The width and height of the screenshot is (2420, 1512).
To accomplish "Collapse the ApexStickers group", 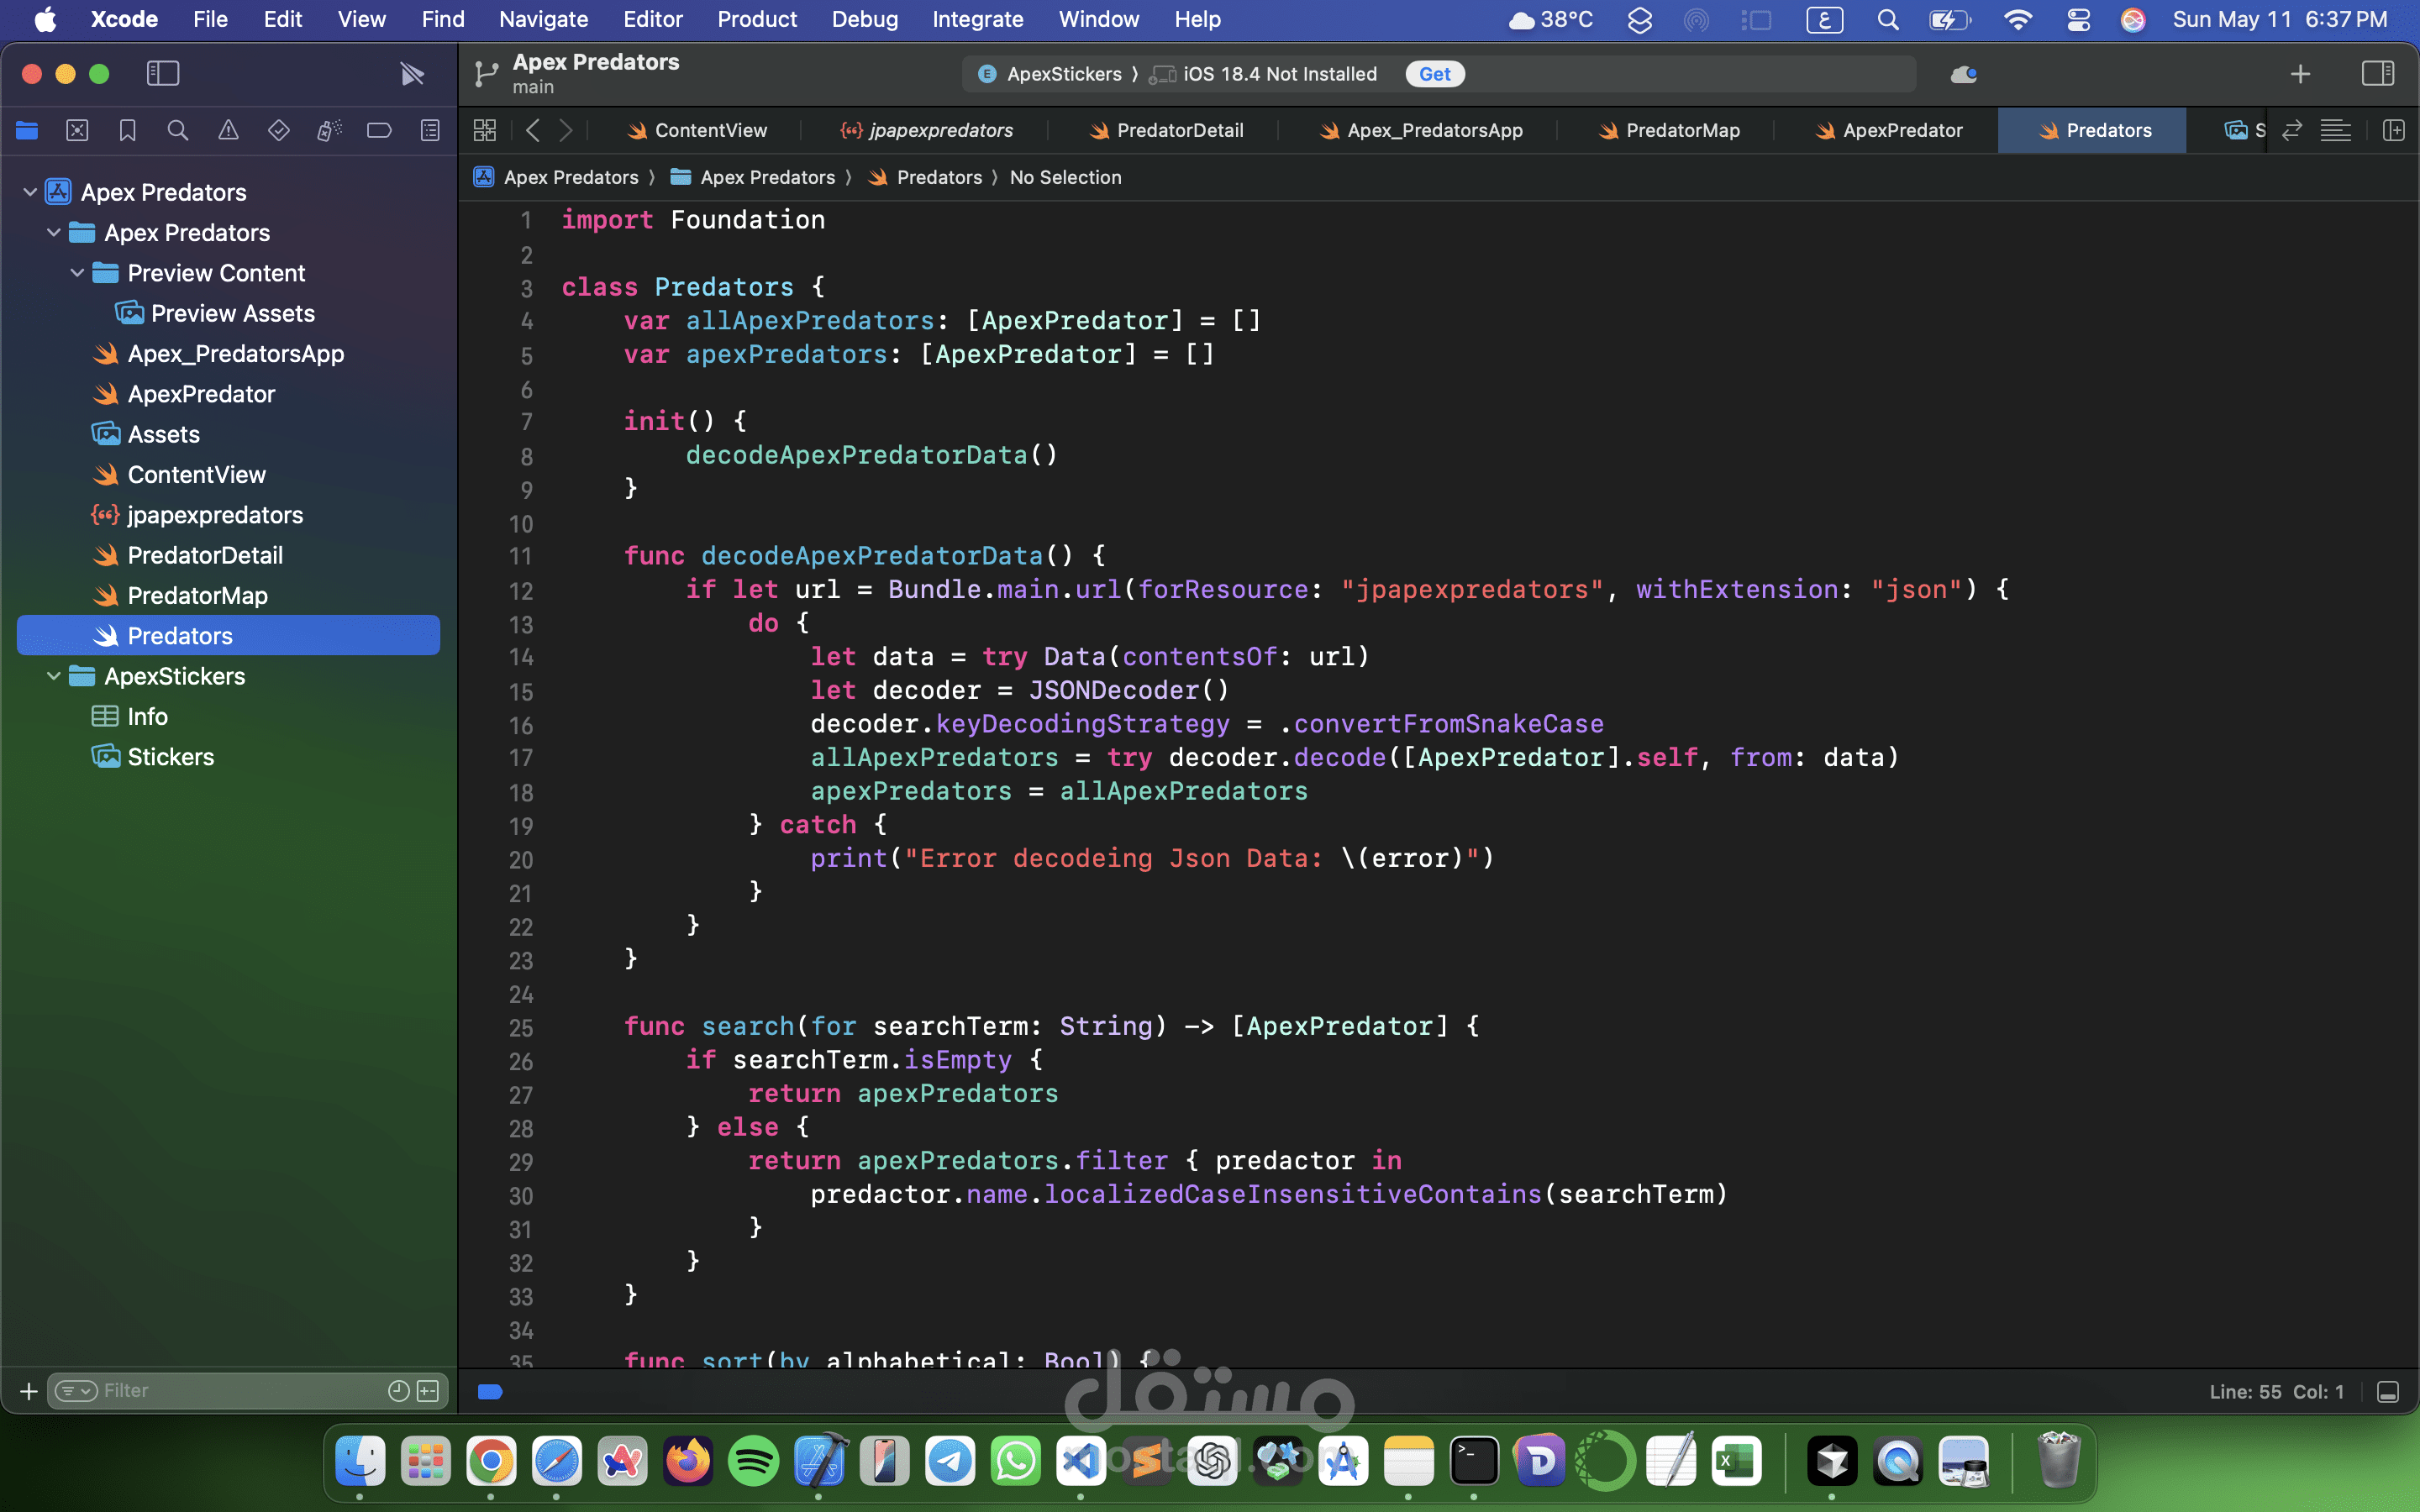I will pyautogui.click(x=54, y=676).
